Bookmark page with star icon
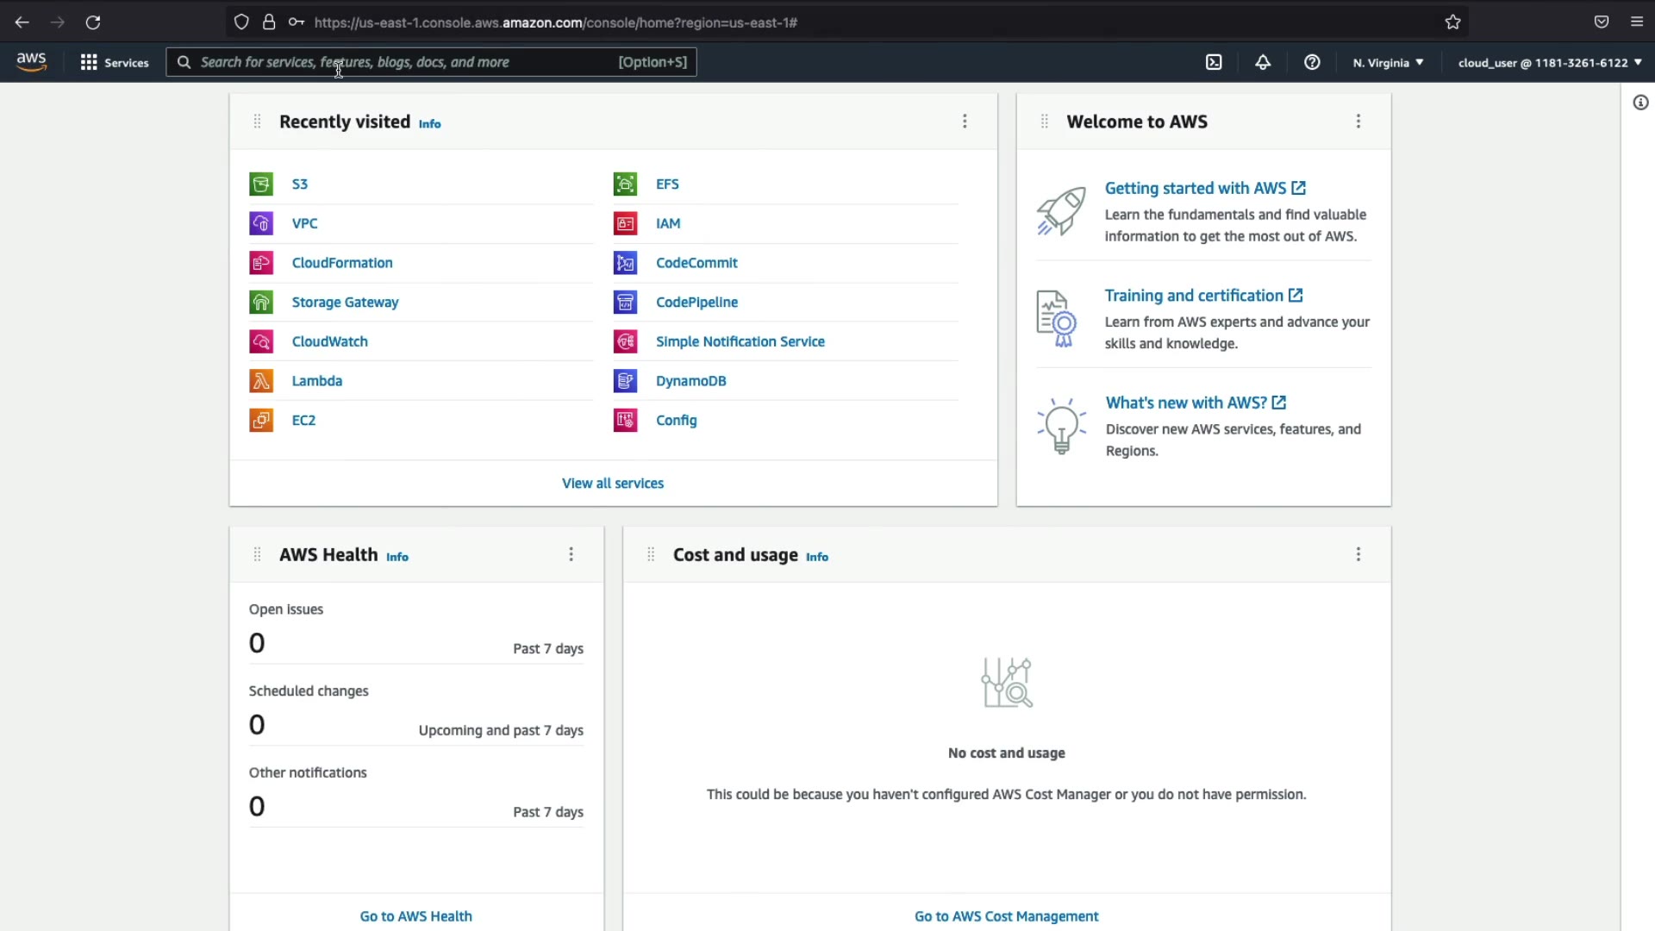The height and width of the screenshot is (931, 1655). pyautogui.click(x=1453, y=22)
